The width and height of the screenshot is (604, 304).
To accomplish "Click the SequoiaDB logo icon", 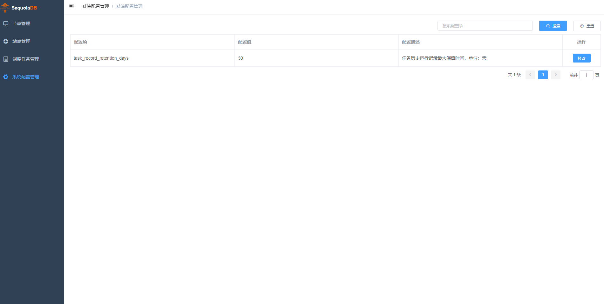I will pyautogui.click(x=5, y=8).
